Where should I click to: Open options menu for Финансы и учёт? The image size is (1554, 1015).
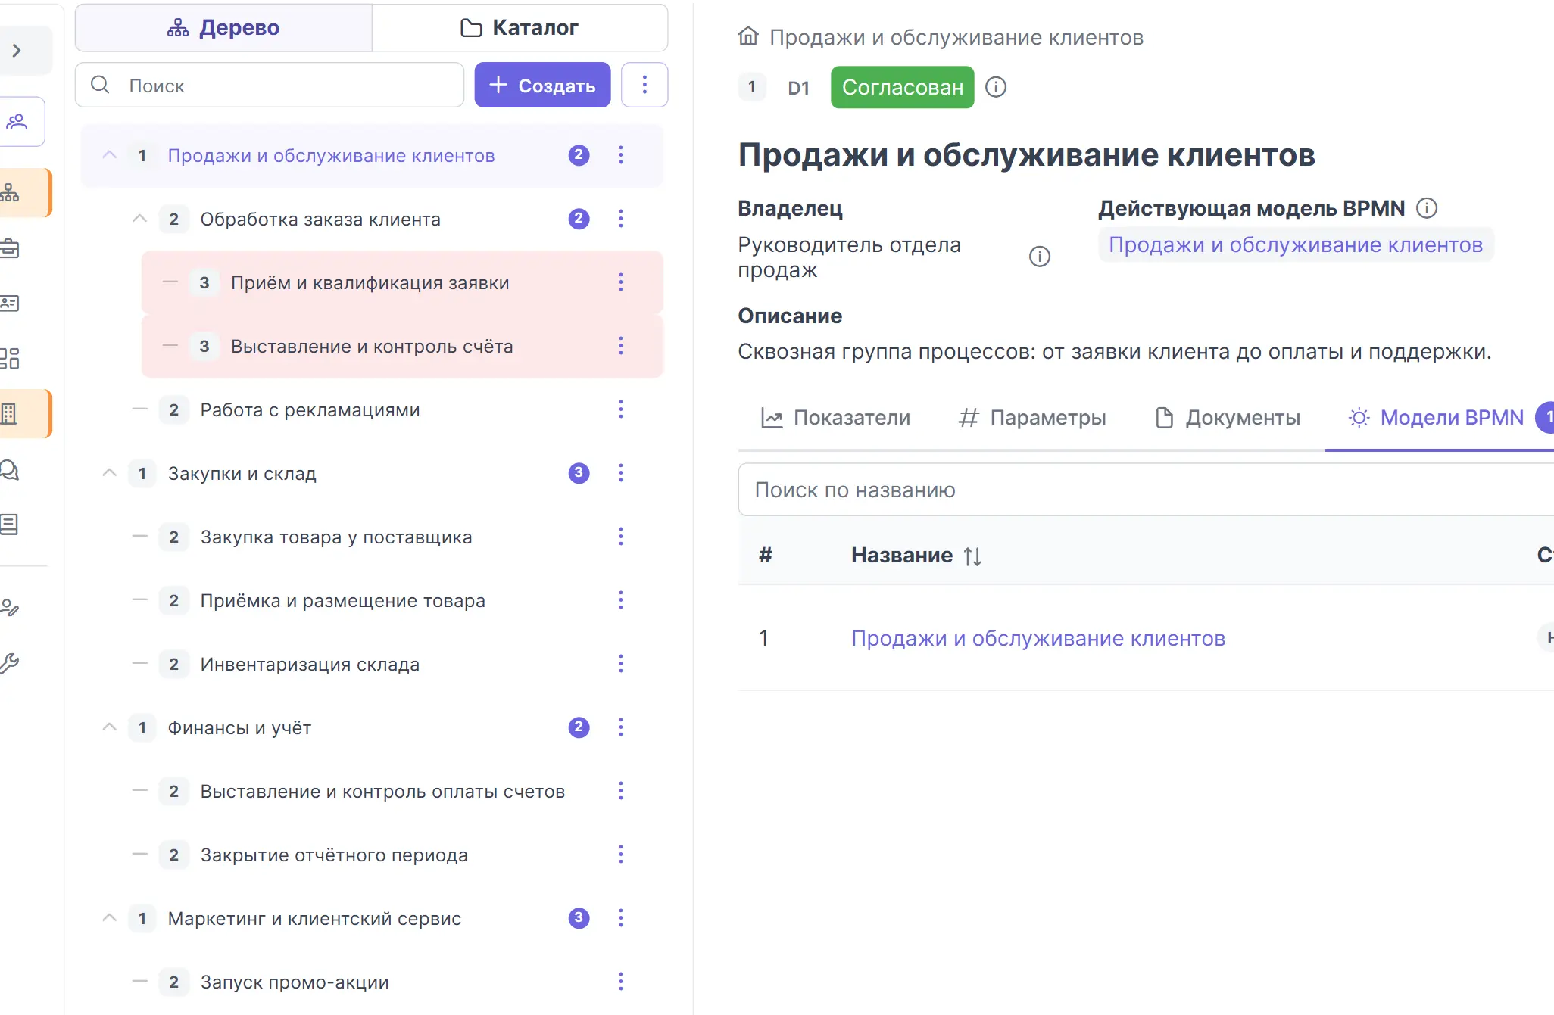coord(621,727)
